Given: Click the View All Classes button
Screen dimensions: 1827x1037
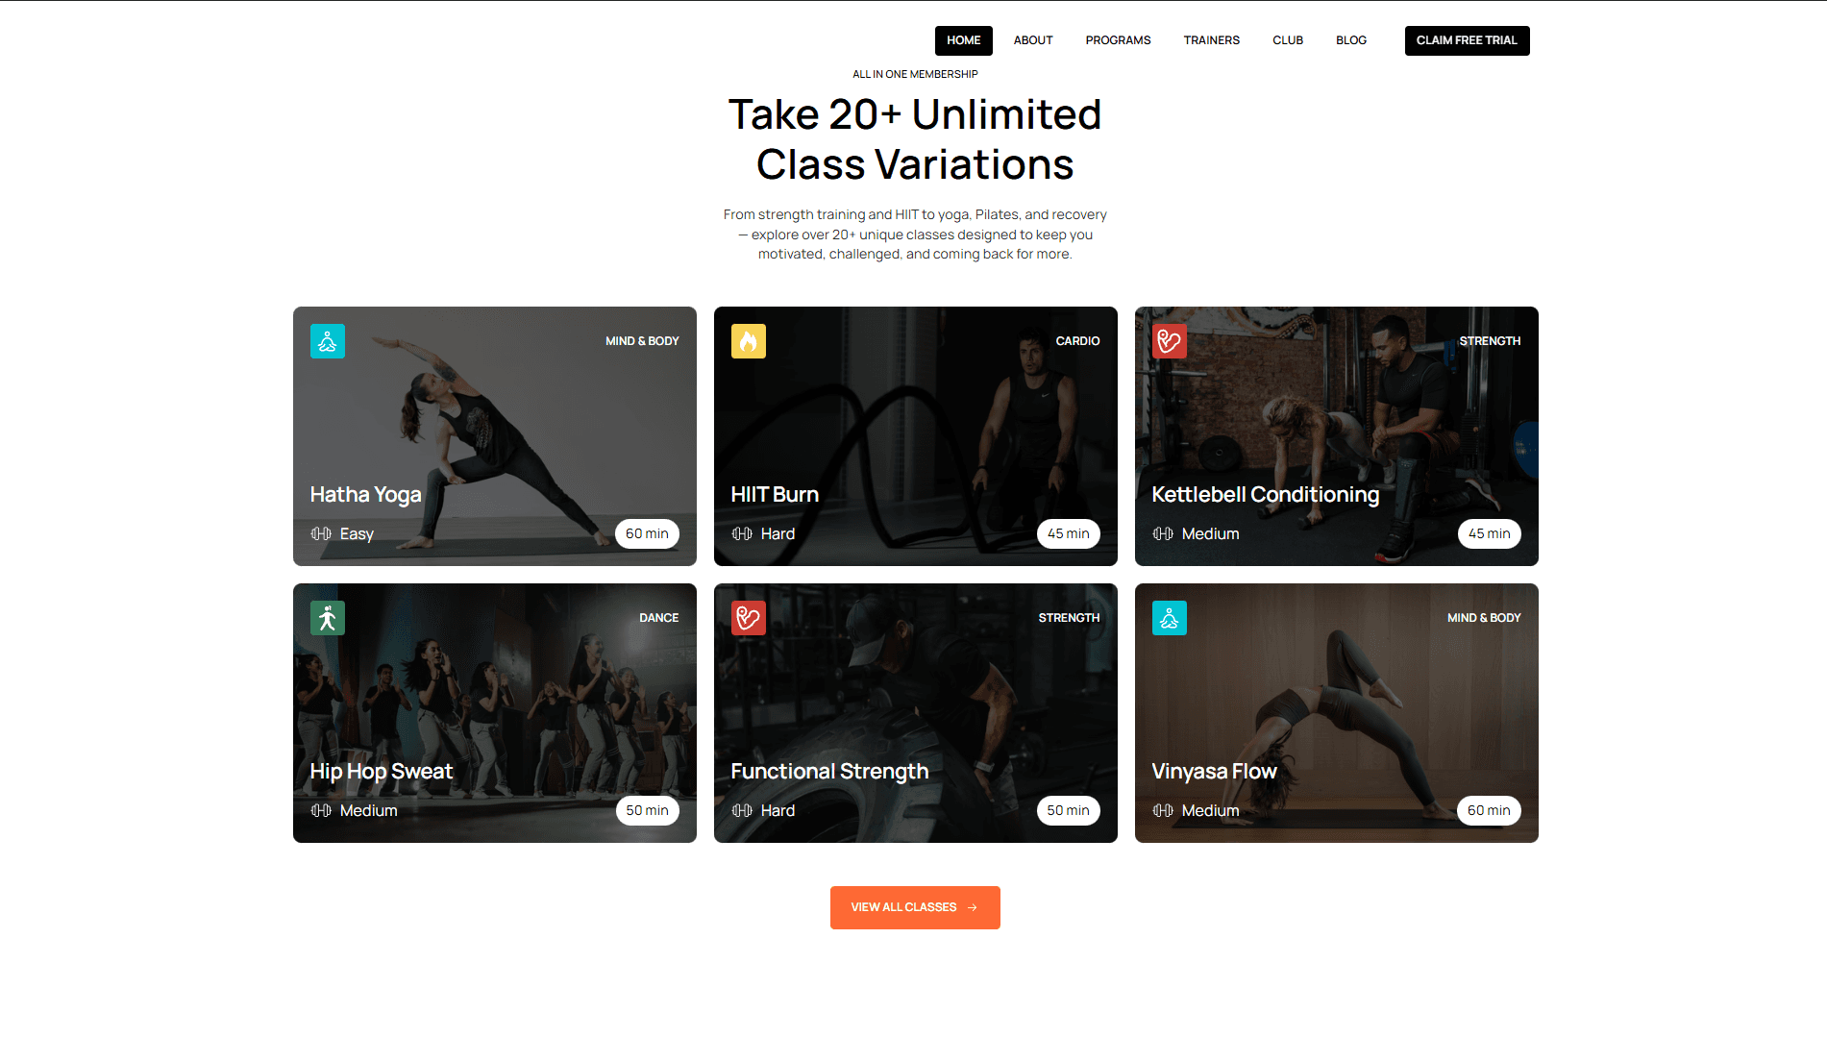Looking at the screenshot, I should click(915, 907).
